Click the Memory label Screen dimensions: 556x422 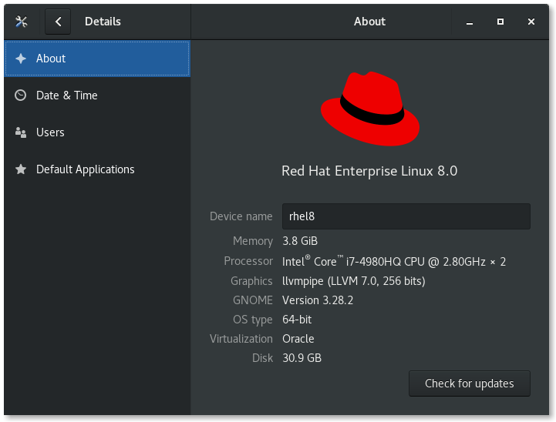253,241
